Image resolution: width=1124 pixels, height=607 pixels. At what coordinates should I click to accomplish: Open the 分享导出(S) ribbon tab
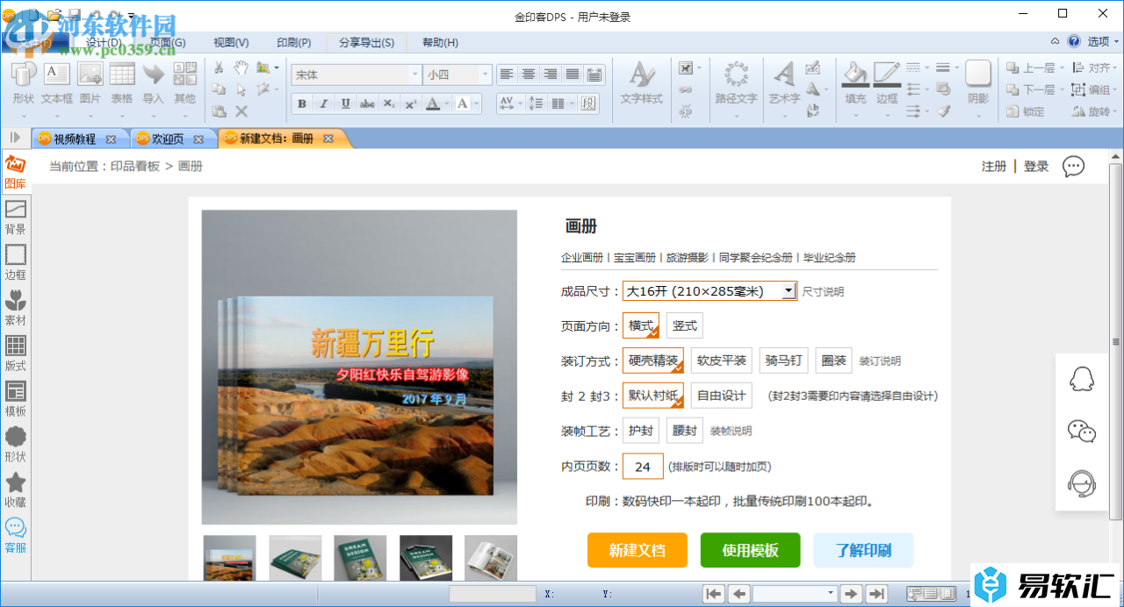pyautogui.click(x=366, y=42)
